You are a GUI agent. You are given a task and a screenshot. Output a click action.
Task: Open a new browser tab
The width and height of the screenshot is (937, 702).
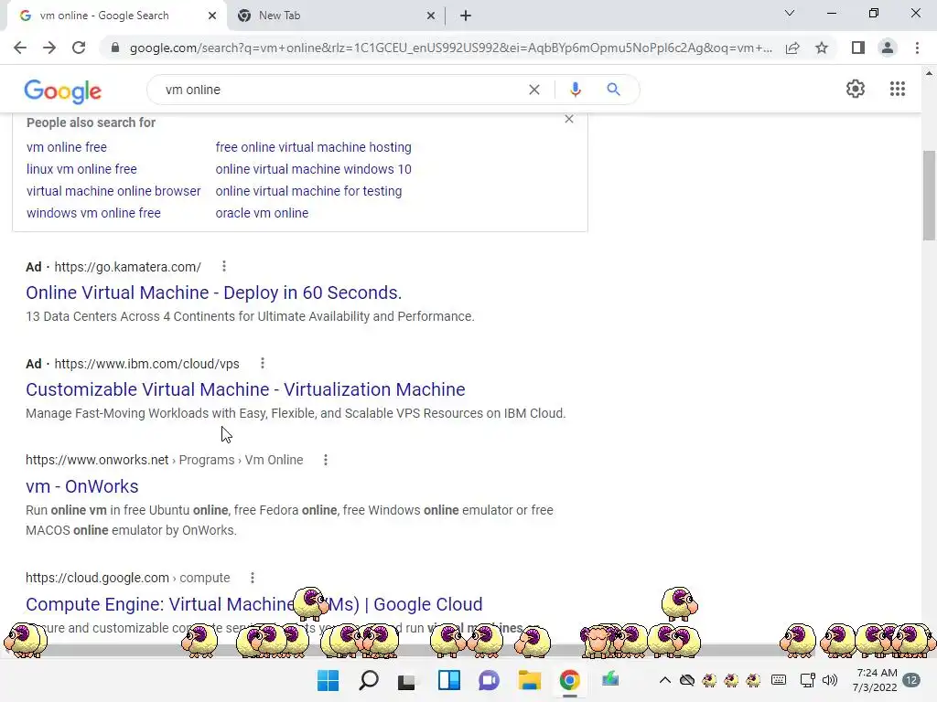tap(466, 16)
